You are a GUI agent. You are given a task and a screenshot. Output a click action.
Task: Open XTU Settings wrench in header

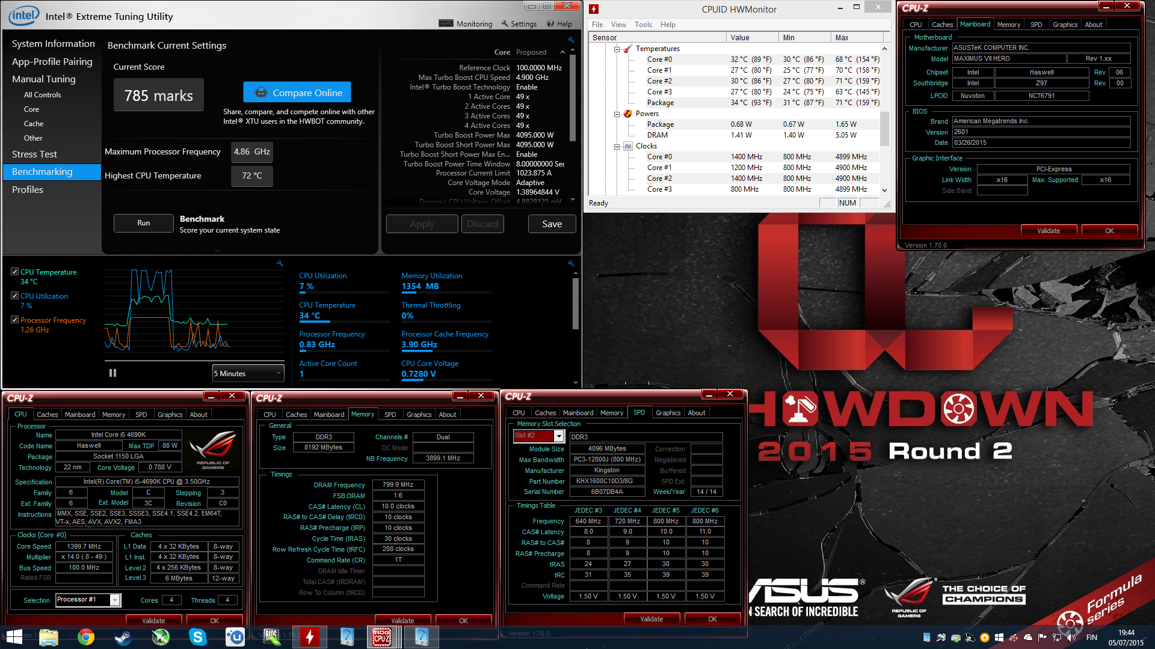coord(518,24)
